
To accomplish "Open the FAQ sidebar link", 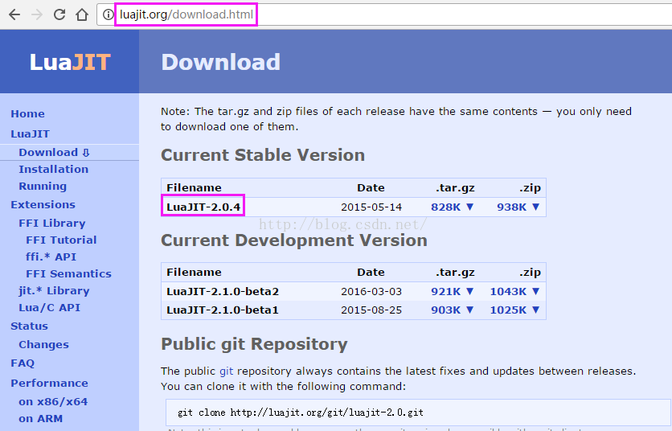I will pyautogui.click(x=23, y=363).
